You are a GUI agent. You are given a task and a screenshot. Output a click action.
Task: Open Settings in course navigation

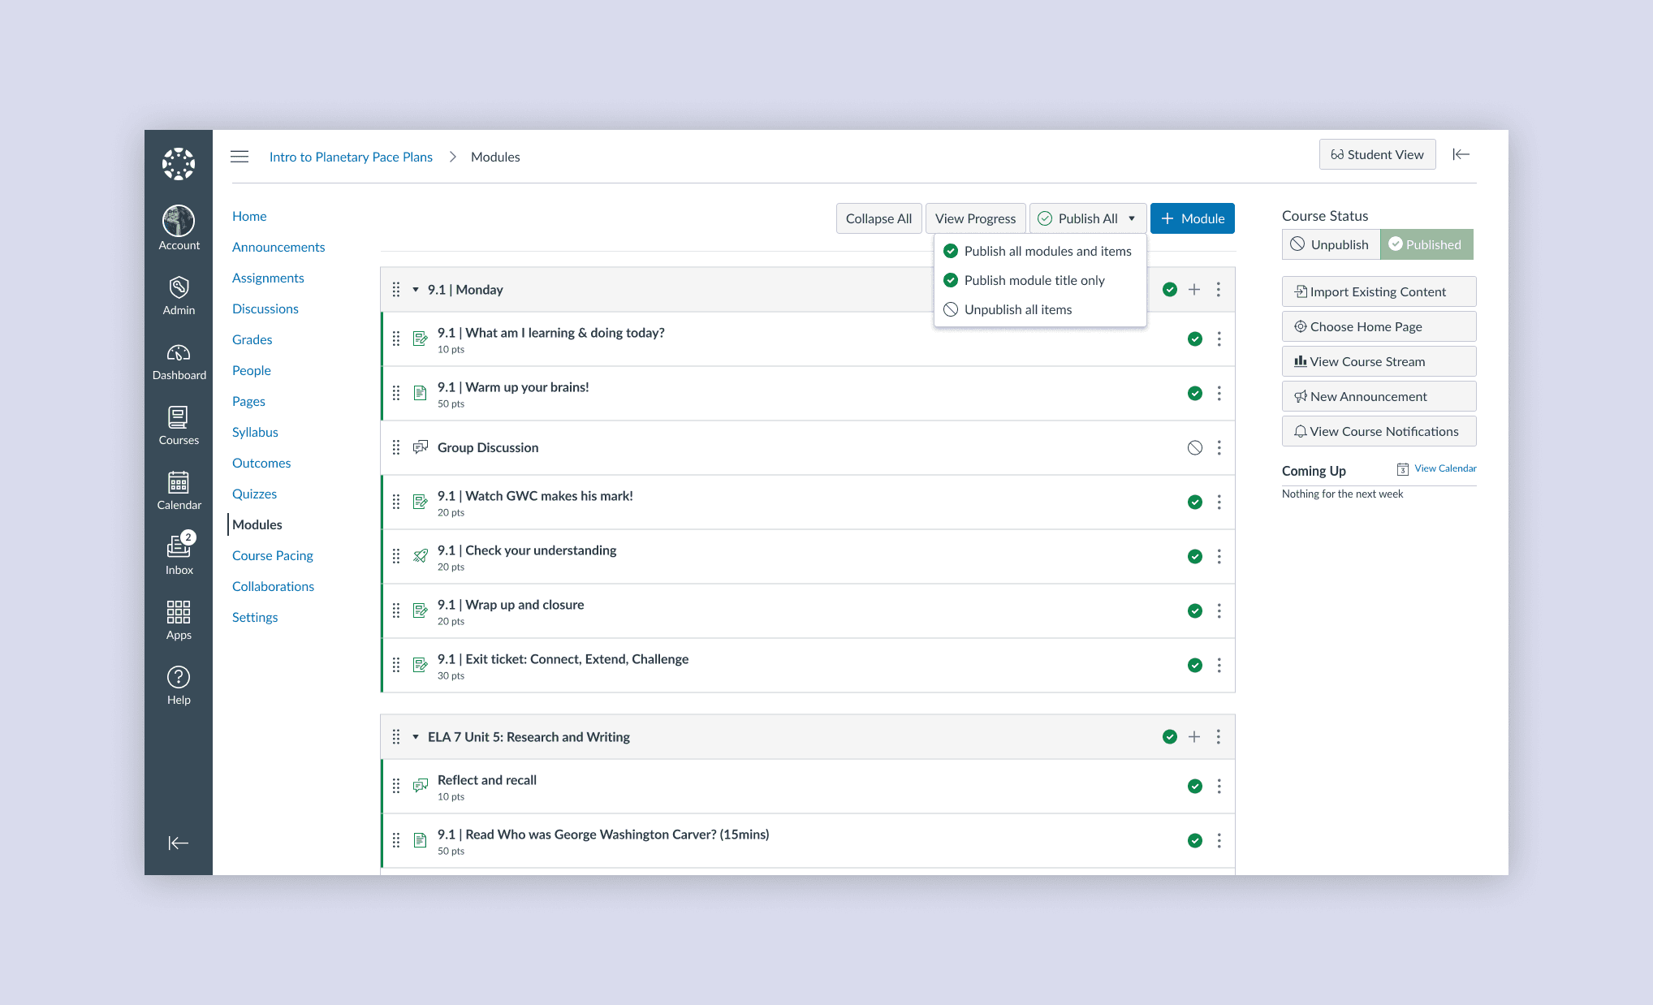(x=255, y=617)
